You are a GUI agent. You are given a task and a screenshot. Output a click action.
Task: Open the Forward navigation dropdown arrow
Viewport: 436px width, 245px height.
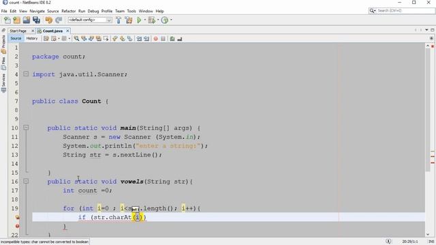69,39
